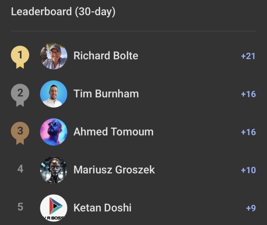
Task: Click the +16 score beside Tim Burnham
Action: click(248, 94)
